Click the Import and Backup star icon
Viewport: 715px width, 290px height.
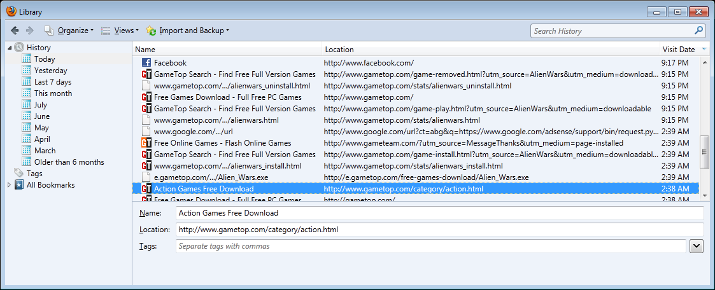coord(151,31)
